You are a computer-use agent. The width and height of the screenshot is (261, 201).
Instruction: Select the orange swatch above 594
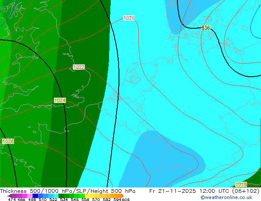pos(119,196)
